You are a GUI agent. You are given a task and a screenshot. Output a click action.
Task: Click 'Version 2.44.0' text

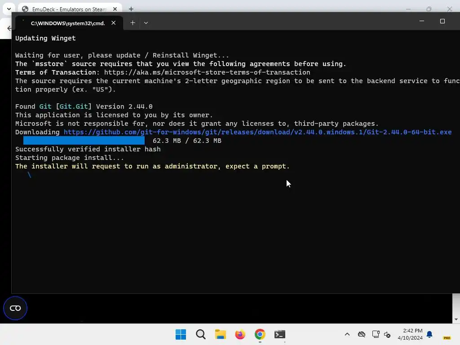point(124,106)
